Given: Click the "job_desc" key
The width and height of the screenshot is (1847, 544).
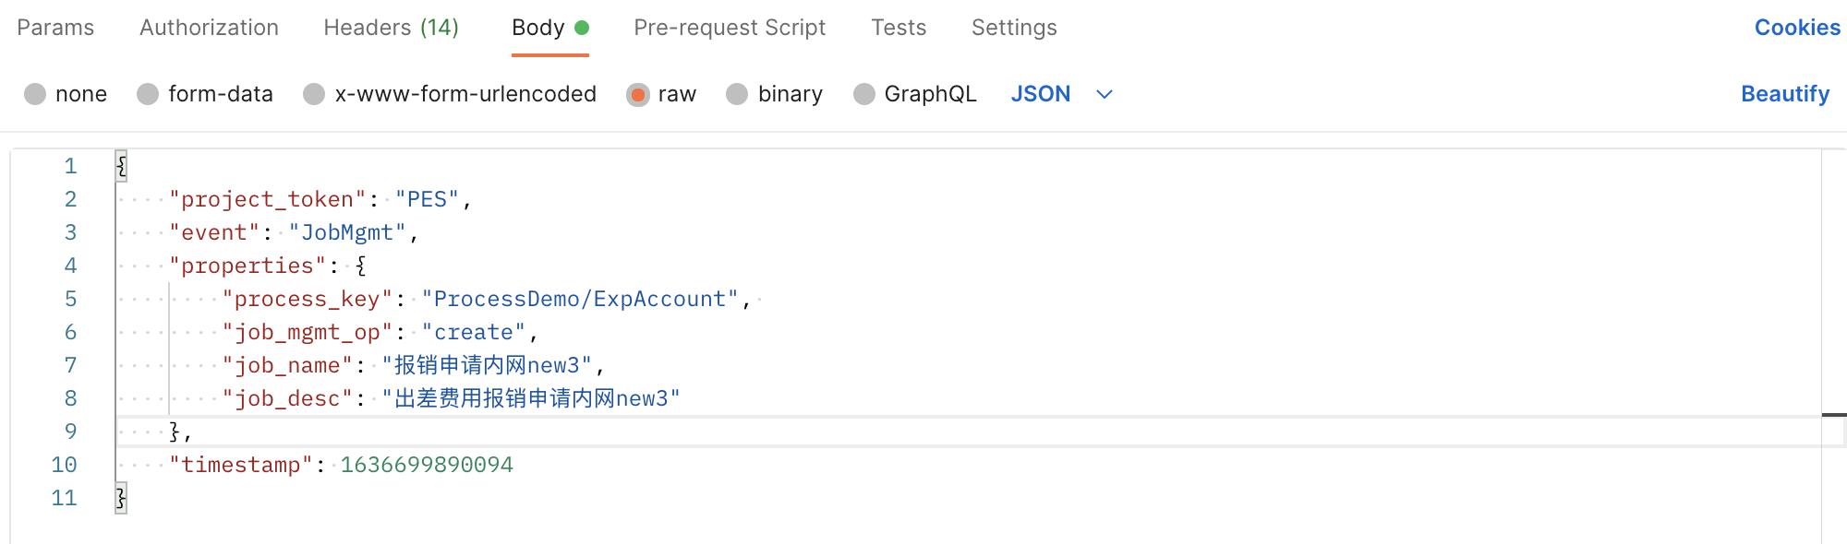Looking at the screenshot, I should pos(287,398).
